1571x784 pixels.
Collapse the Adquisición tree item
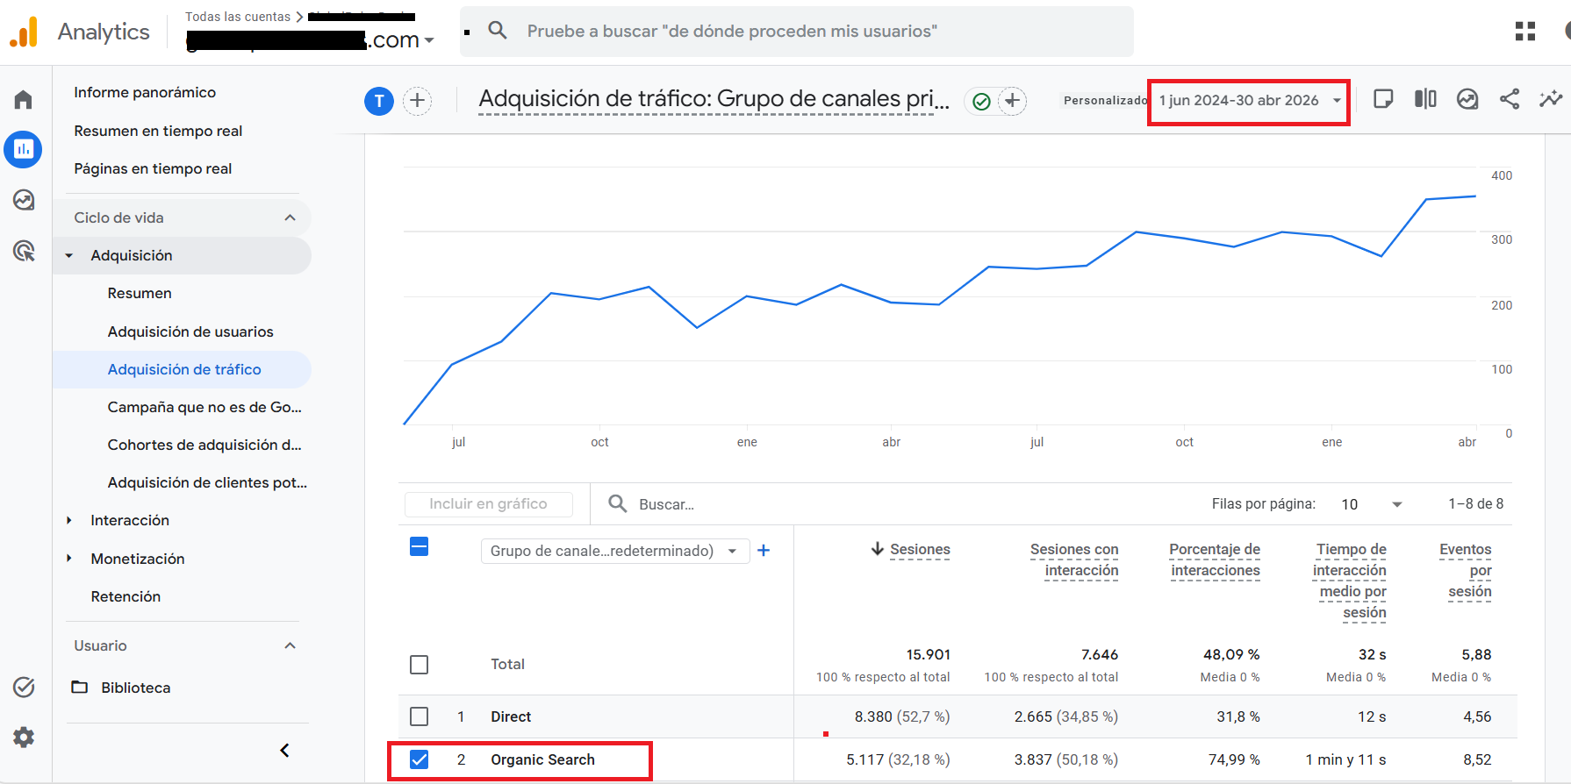69,256
